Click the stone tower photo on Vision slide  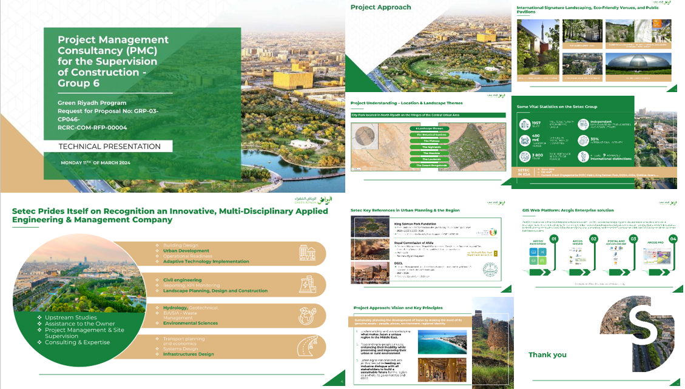pos(493,342)
